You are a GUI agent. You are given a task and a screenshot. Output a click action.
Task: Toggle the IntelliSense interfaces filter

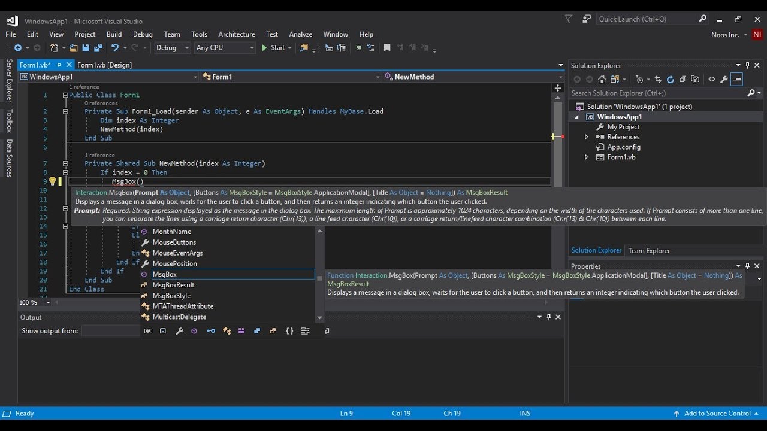[211, 330]
